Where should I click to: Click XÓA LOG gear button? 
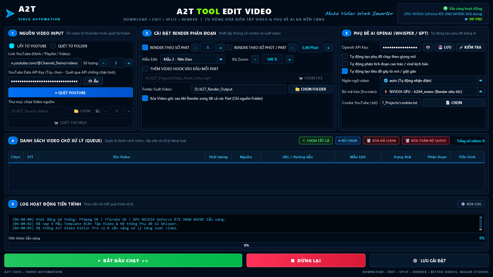point(471,204)
